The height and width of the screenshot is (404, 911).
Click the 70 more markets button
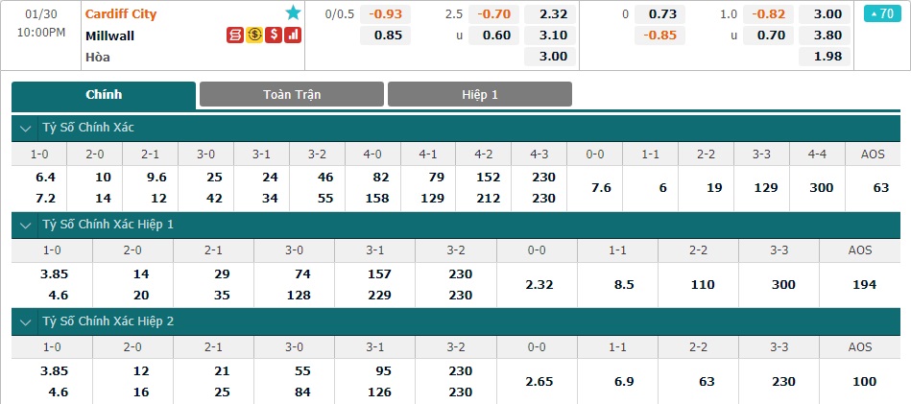tap(882, 13)
